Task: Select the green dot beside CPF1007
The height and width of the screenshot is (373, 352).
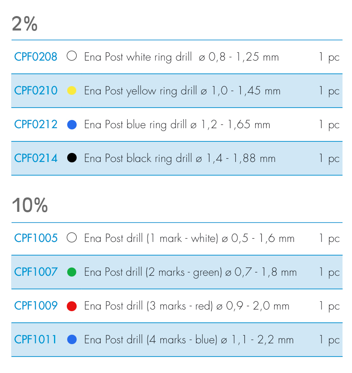Action: (72, 272)
